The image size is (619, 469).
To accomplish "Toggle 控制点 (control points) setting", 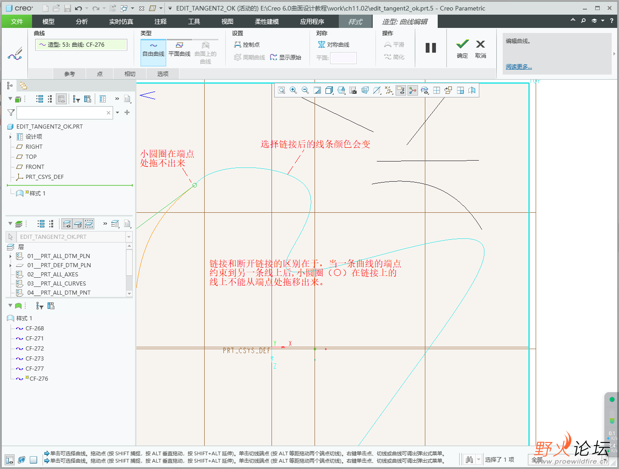I will tap(247, 44).
